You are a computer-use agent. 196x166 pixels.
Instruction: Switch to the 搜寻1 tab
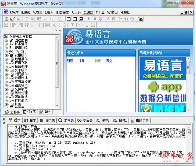[x=103, y=121]
